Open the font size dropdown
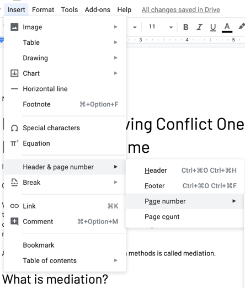Screen dimensions: 245x288 click(x=161, y=27)
